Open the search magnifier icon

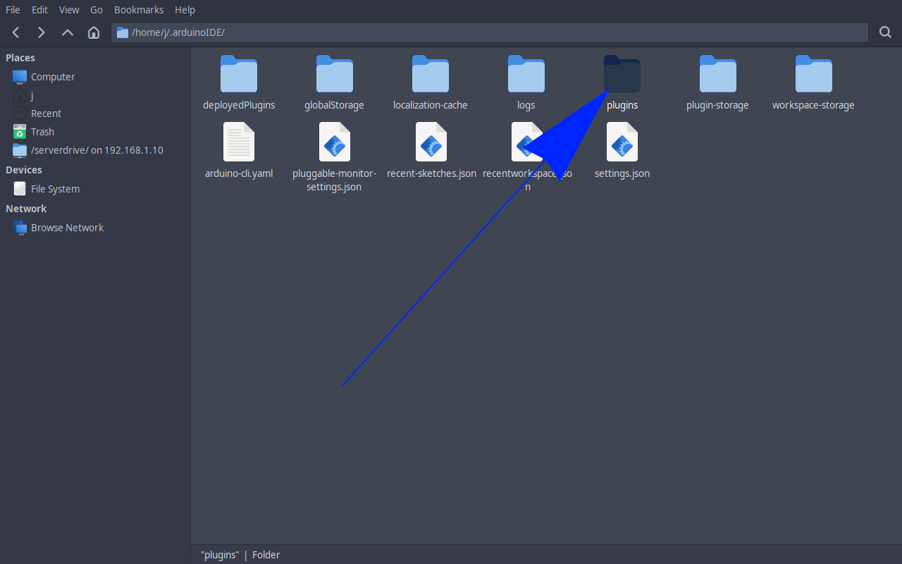tap(886, 32)
